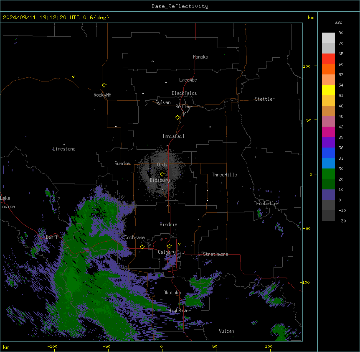Click the yellow marker below Cochrane

point(142,247)
